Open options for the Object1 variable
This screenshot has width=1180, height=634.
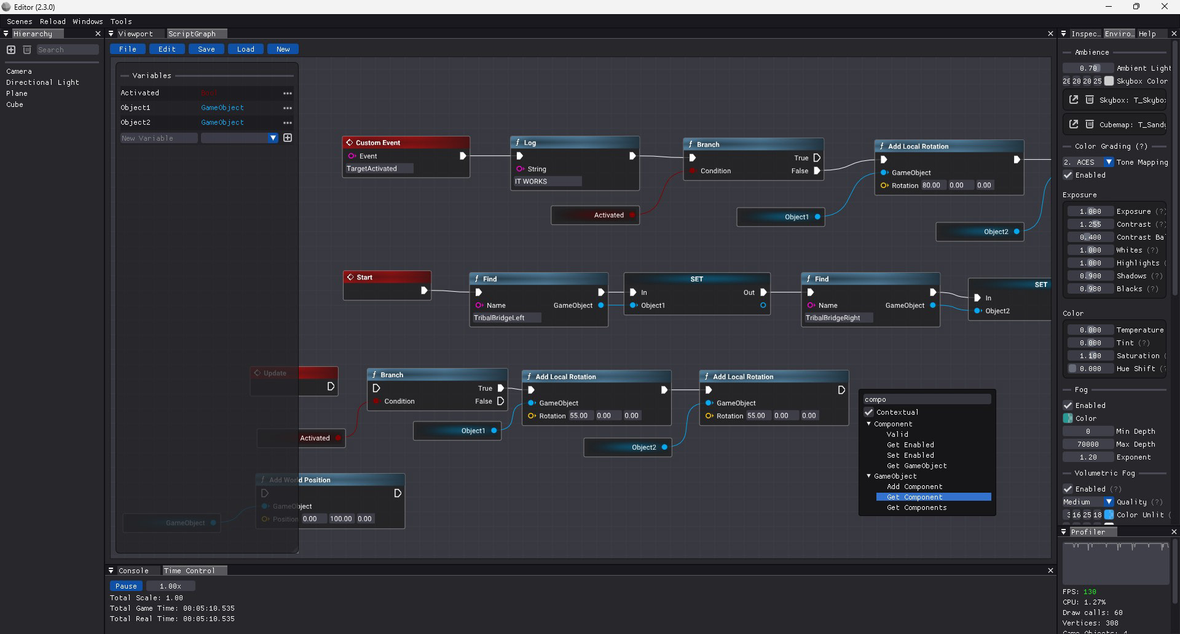[287, 108]
